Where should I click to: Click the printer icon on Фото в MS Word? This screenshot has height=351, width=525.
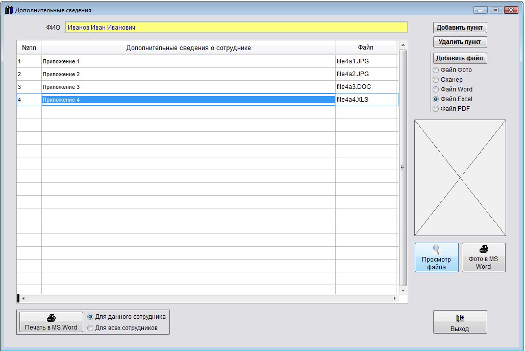(484, 249)
